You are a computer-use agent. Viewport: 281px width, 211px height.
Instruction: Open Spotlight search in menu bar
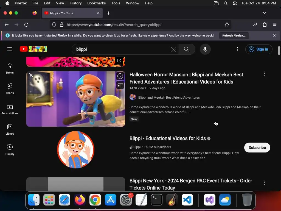pyautogui.click(x=226, y=3)
